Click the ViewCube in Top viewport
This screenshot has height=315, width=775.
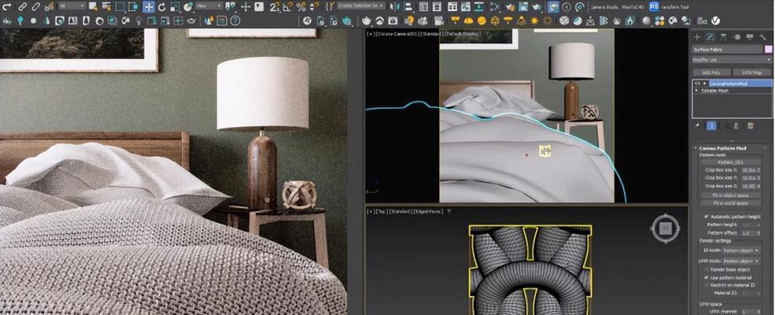pos(665,228)
